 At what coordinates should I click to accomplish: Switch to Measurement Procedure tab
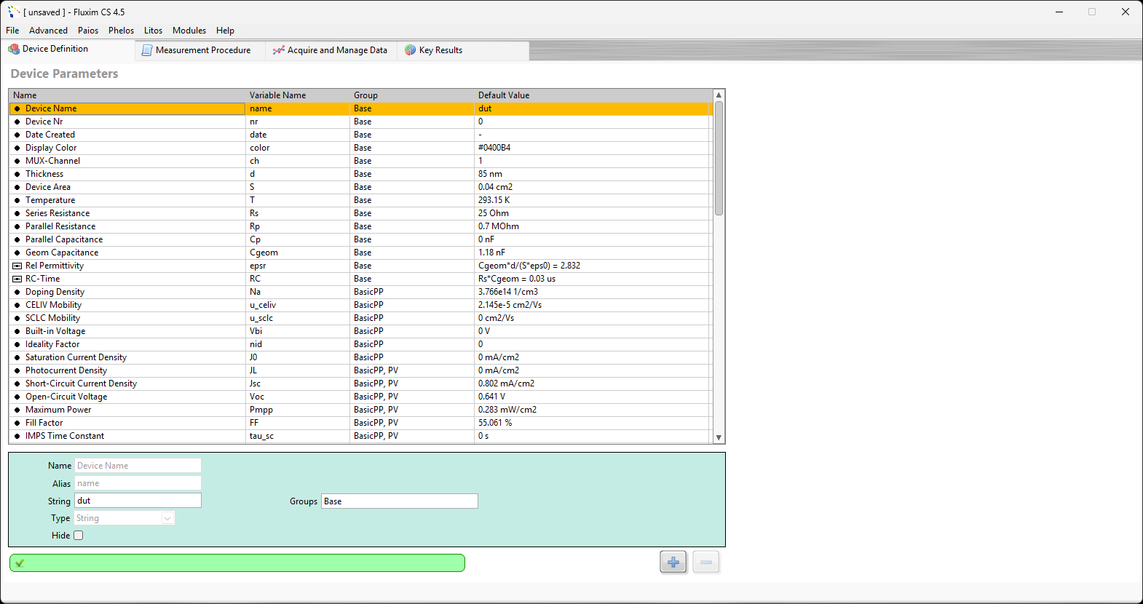pos(200,50)
